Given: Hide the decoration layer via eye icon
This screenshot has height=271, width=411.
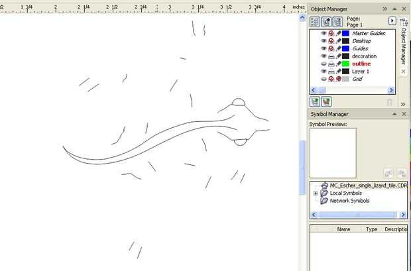Looking at the screenshot, I should (323, 56).
